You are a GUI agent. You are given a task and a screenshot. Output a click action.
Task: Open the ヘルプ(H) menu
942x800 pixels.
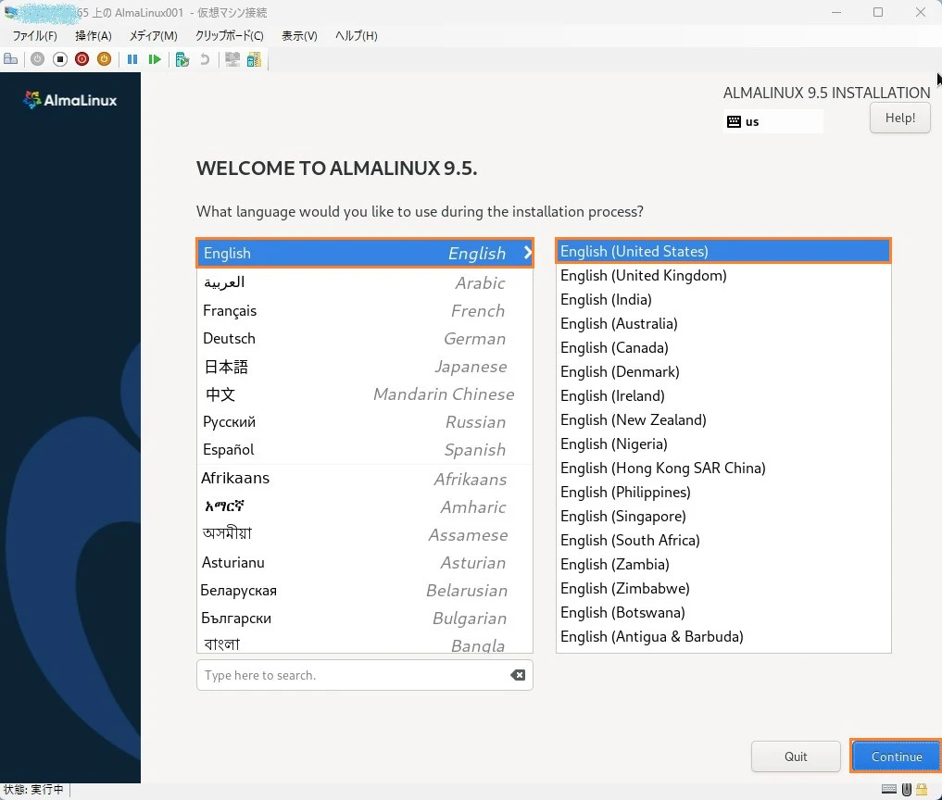[357, 35]
